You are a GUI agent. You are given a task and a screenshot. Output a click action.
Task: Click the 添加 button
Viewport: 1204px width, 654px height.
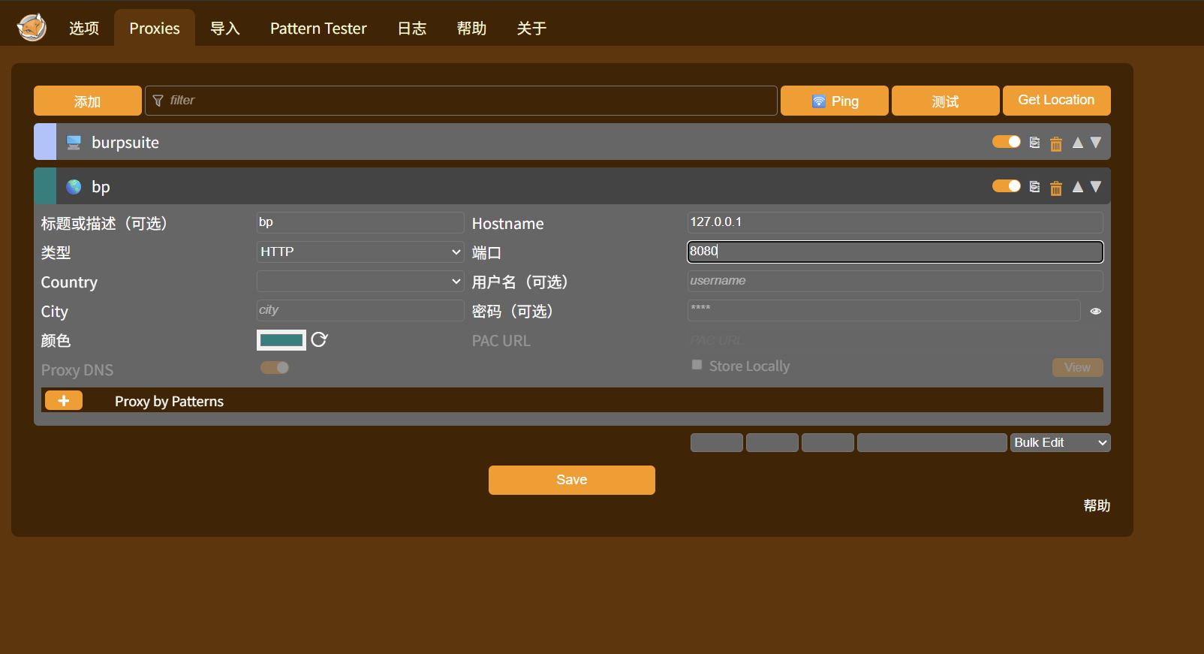[87, 101]
